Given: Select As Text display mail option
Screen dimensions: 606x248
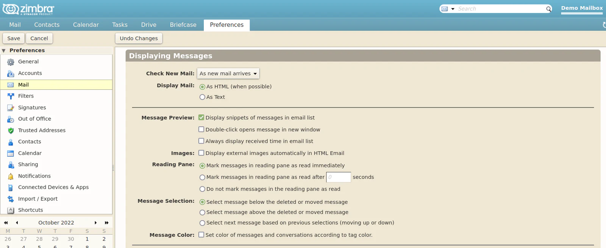Looking at the screenshot, I should click(202, 97).
